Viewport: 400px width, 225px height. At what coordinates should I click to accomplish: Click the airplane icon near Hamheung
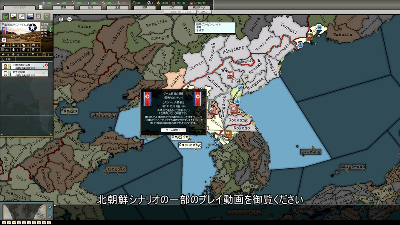coord(240,87)
